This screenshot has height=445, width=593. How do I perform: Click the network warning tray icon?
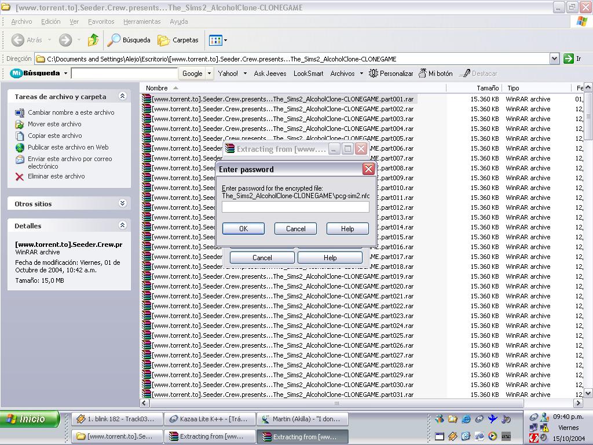click(544, 428)
